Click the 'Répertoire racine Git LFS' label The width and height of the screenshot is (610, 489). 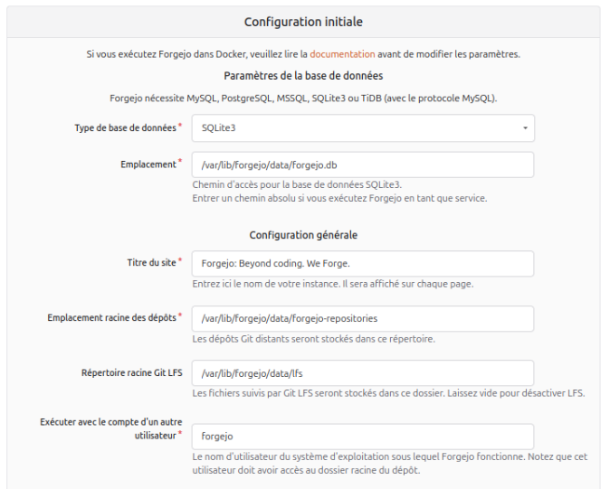click(x=131, y=373)
